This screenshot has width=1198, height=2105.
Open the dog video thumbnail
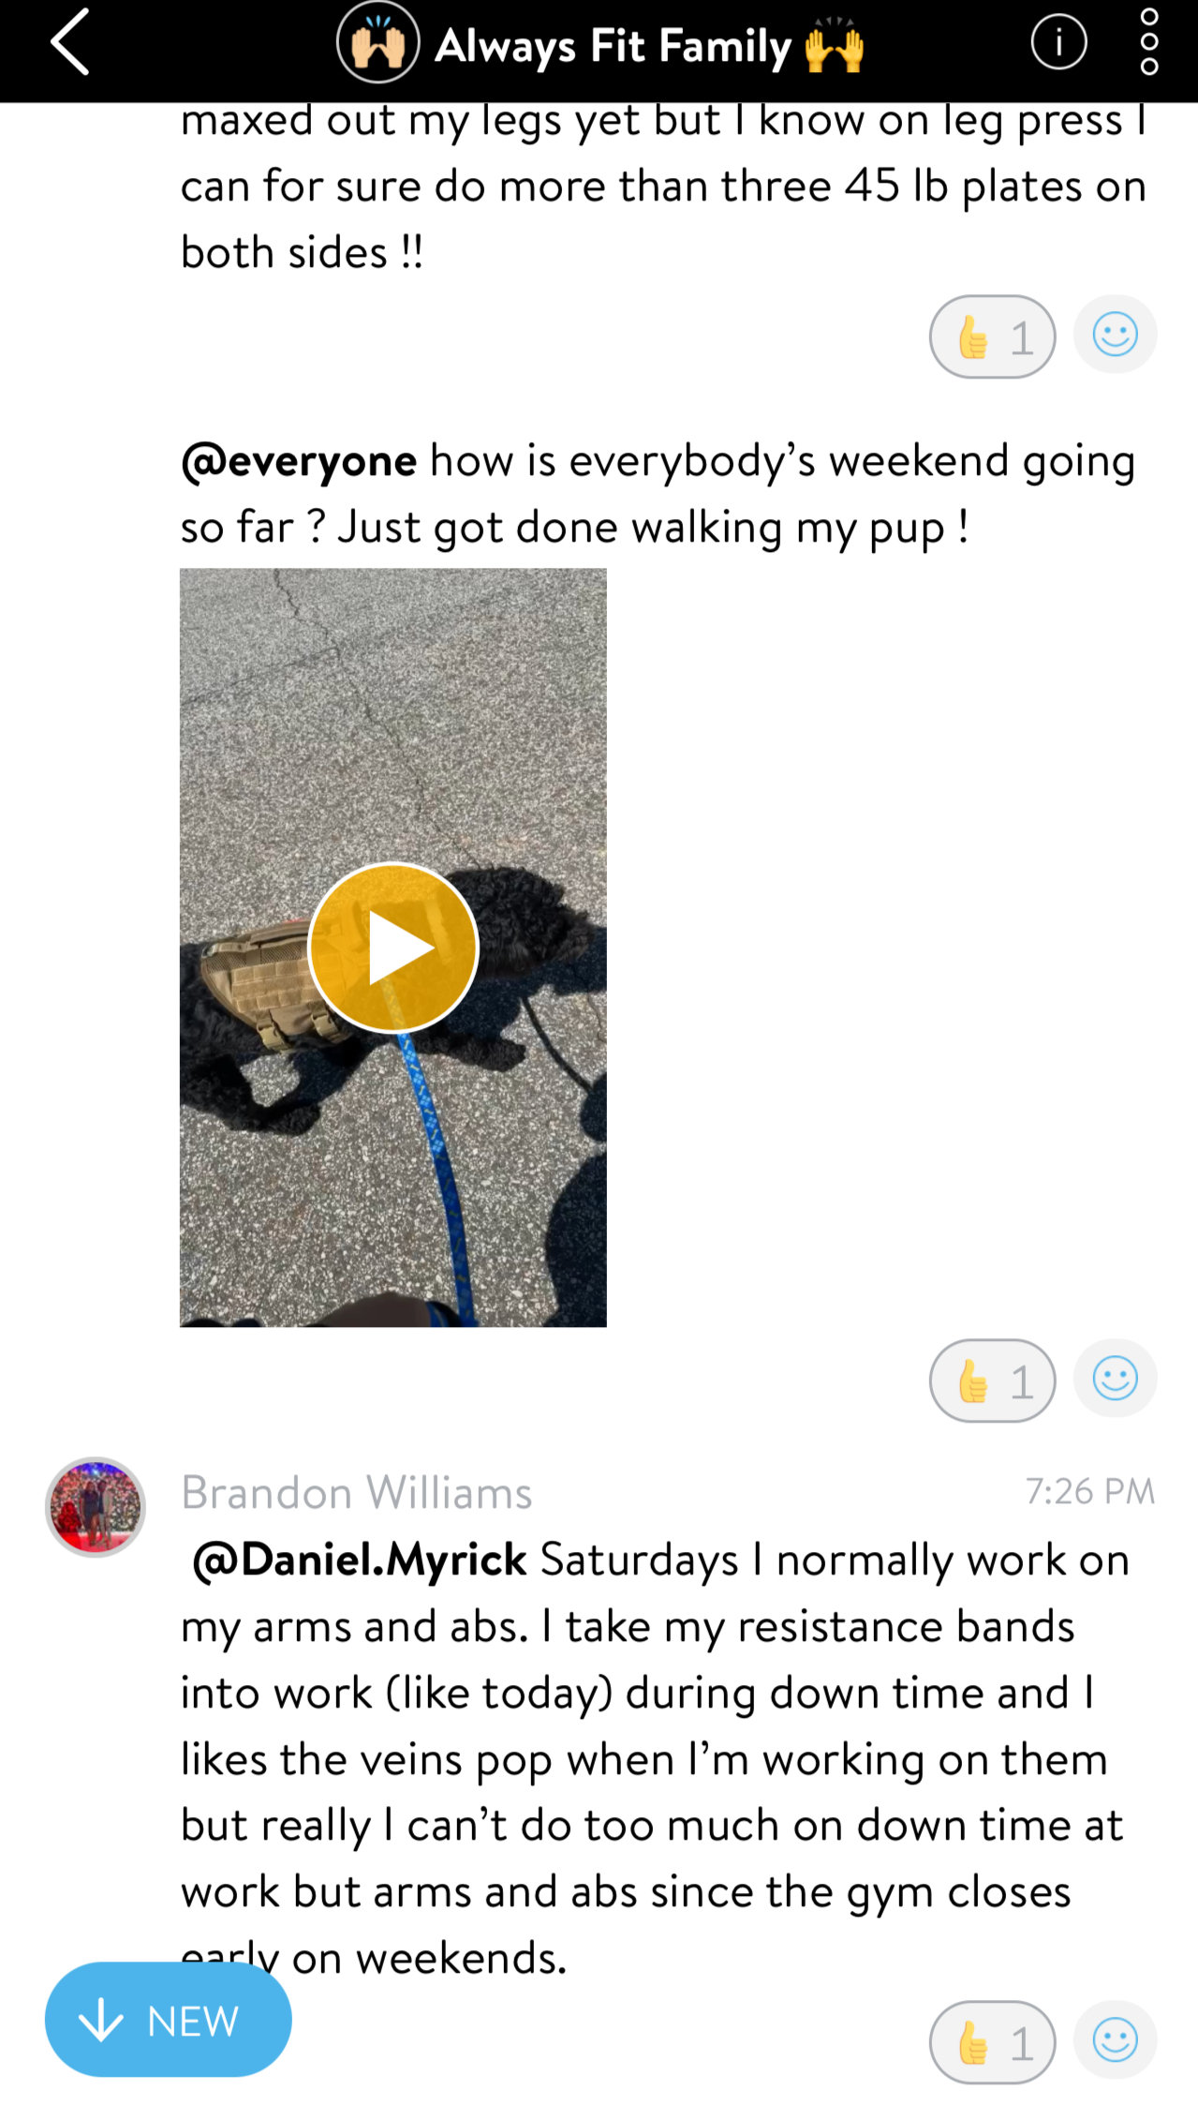click(x=393, y=948)
